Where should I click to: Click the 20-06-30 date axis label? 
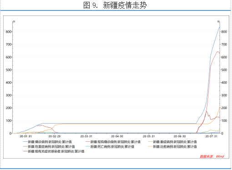tap(180, 136)
